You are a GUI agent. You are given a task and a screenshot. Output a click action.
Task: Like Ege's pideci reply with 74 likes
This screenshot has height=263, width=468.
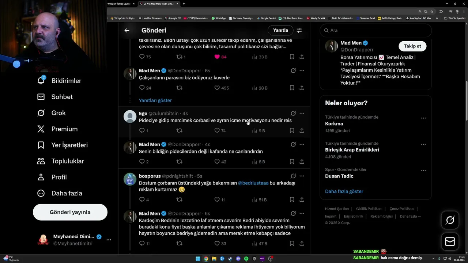220,131
